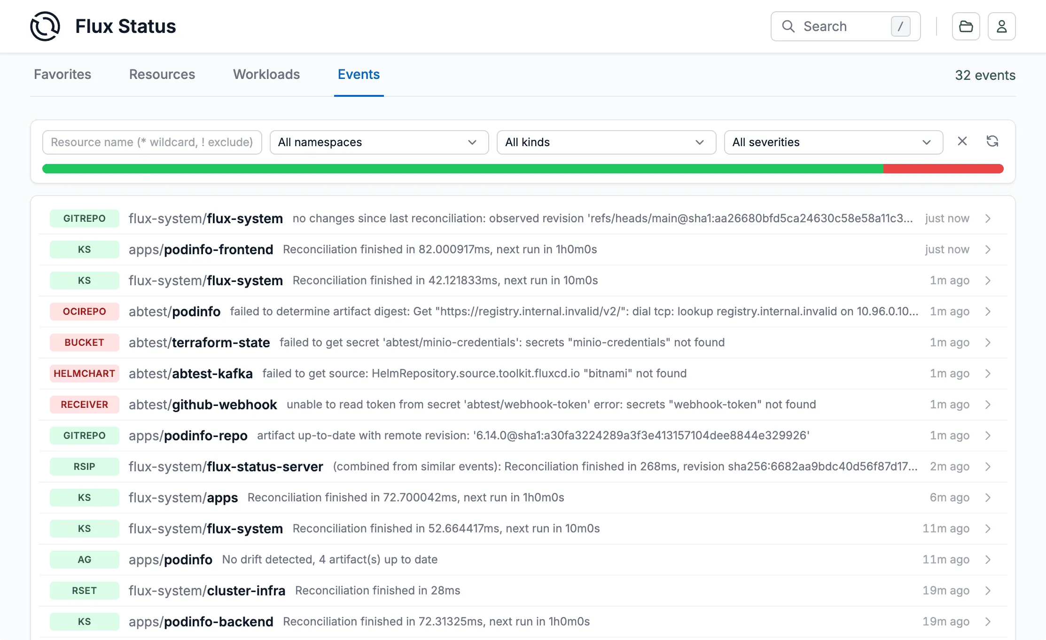Click the '6m ago' timestamp

[x=949, y=498]
